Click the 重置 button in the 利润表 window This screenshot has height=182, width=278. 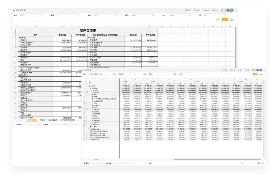coord(261,74)
